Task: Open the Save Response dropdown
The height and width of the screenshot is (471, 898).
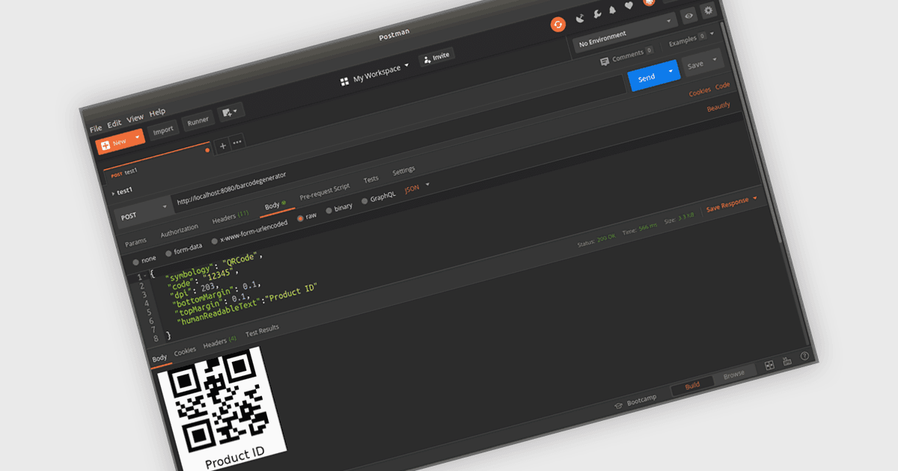Action: 732,203
